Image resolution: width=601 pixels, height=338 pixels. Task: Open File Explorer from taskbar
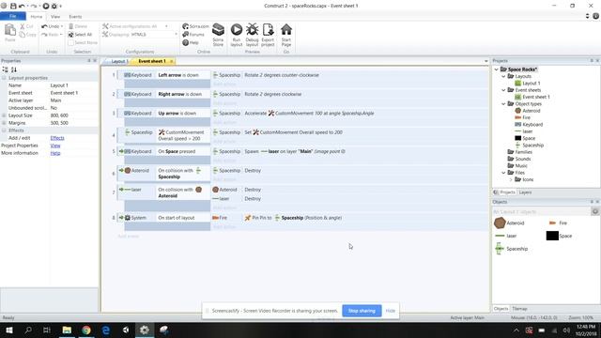[67, 330]
